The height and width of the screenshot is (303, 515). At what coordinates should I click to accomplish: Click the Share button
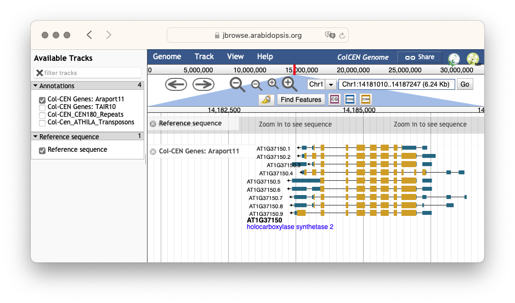click(420, 57)
